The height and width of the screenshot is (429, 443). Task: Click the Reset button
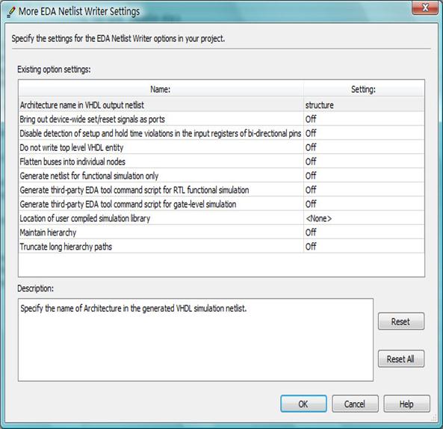click(x=401, y=321)
